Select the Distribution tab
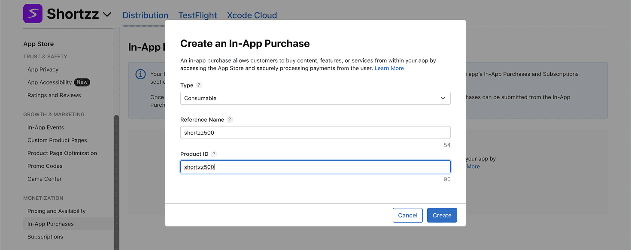Image resolution: width=631 pixels, height=250 pixels. coord(145,15)
